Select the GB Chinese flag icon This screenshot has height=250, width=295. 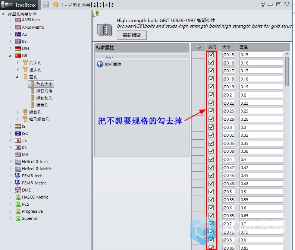click(x=18, y=56)
